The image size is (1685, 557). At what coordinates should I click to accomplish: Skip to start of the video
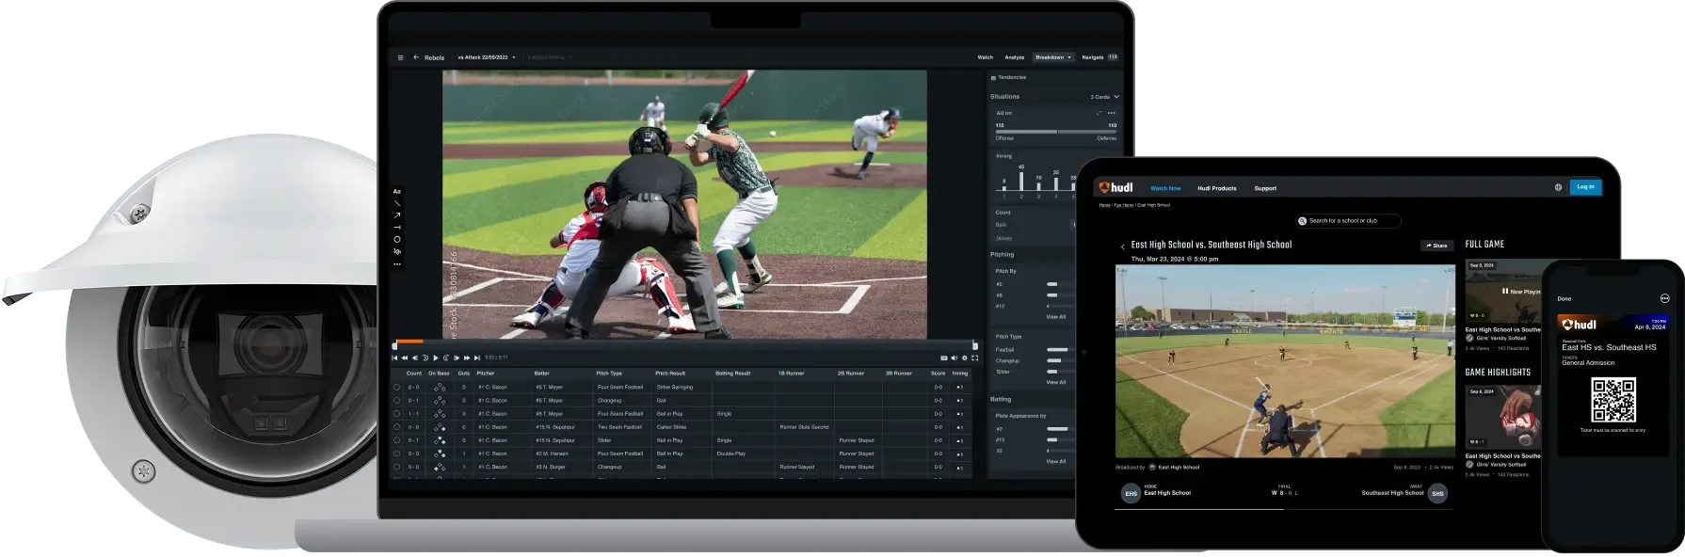394,358
